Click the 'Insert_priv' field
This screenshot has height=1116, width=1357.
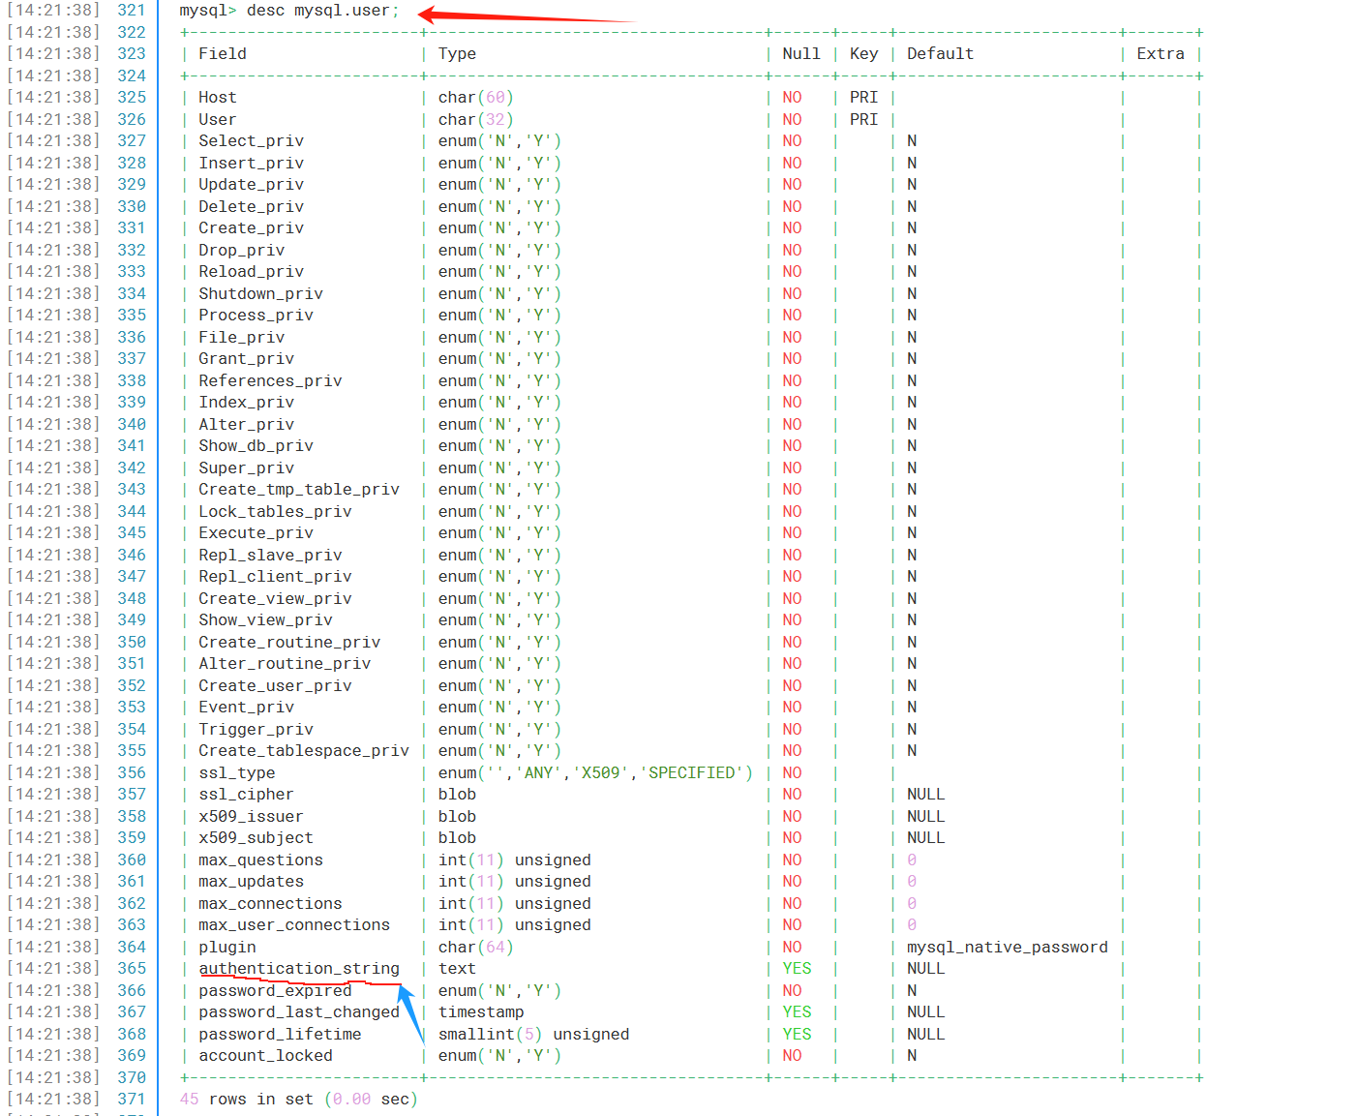[252, 164]
